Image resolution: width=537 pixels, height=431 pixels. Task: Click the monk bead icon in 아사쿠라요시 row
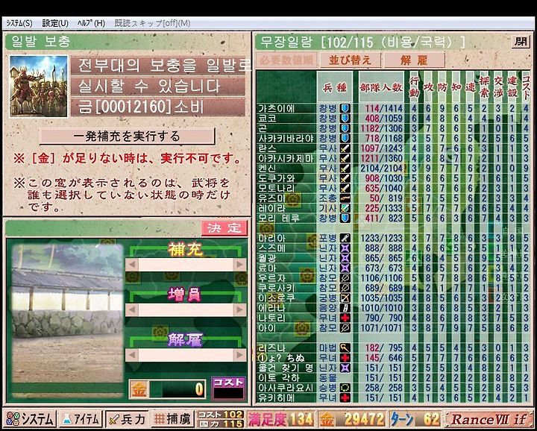[x=345, y=388]
